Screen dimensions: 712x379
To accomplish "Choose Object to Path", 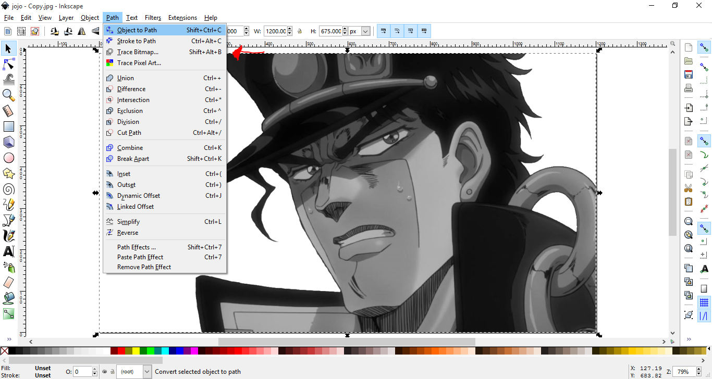I will 165,30.
